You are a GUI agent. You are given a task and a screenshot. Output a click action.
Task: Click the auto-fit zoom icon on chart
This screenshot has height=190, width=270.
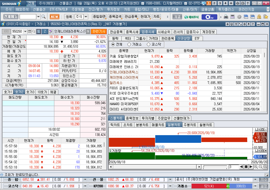(265, 167)
